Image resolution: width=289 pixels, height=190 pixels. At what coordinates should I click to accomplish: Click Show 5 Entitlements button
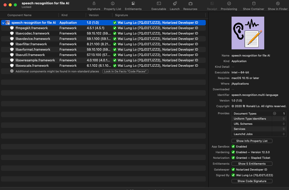(252, 164)
